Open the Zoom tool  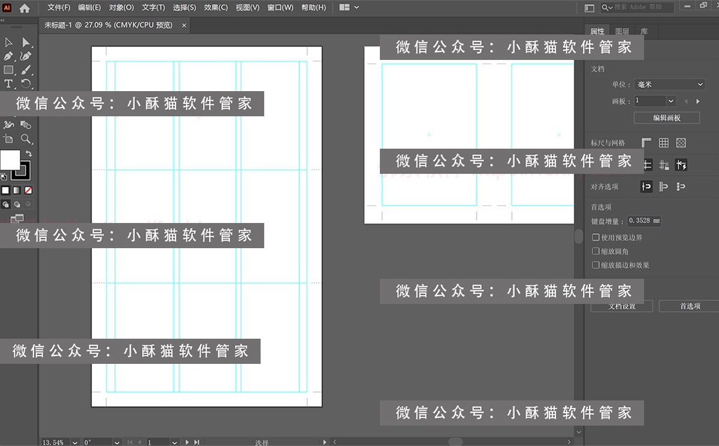tap(26, 139)
